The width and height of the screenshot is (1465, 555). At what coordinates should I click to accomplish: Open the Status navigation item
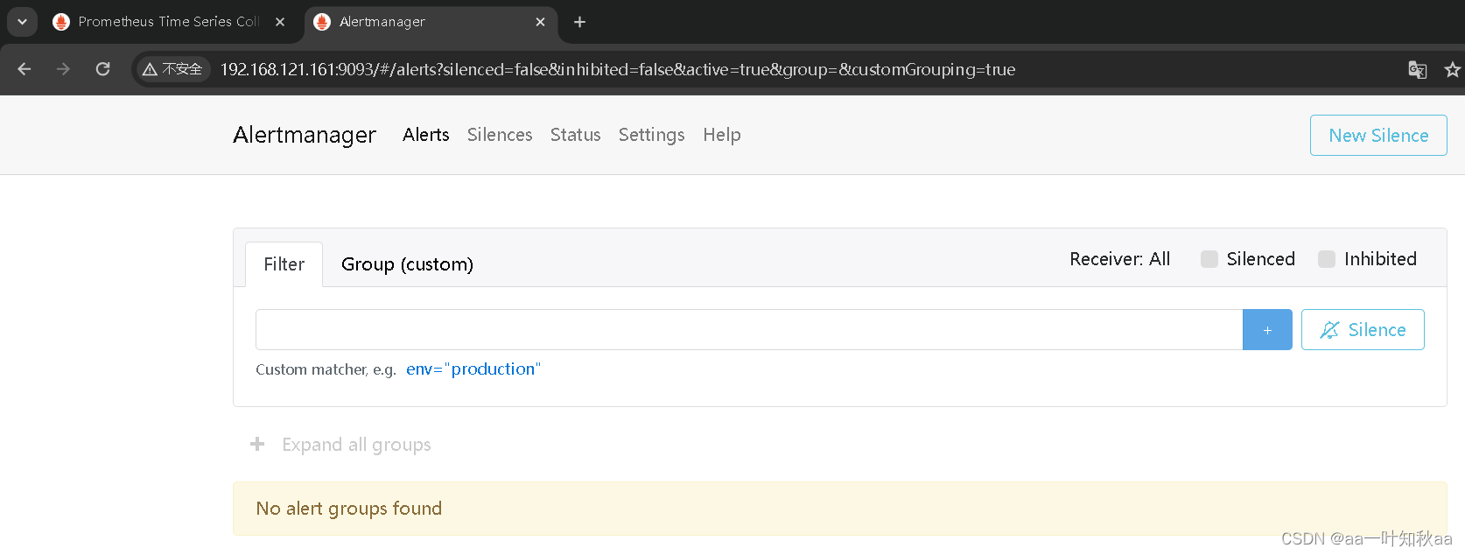[x=575, y=135]
